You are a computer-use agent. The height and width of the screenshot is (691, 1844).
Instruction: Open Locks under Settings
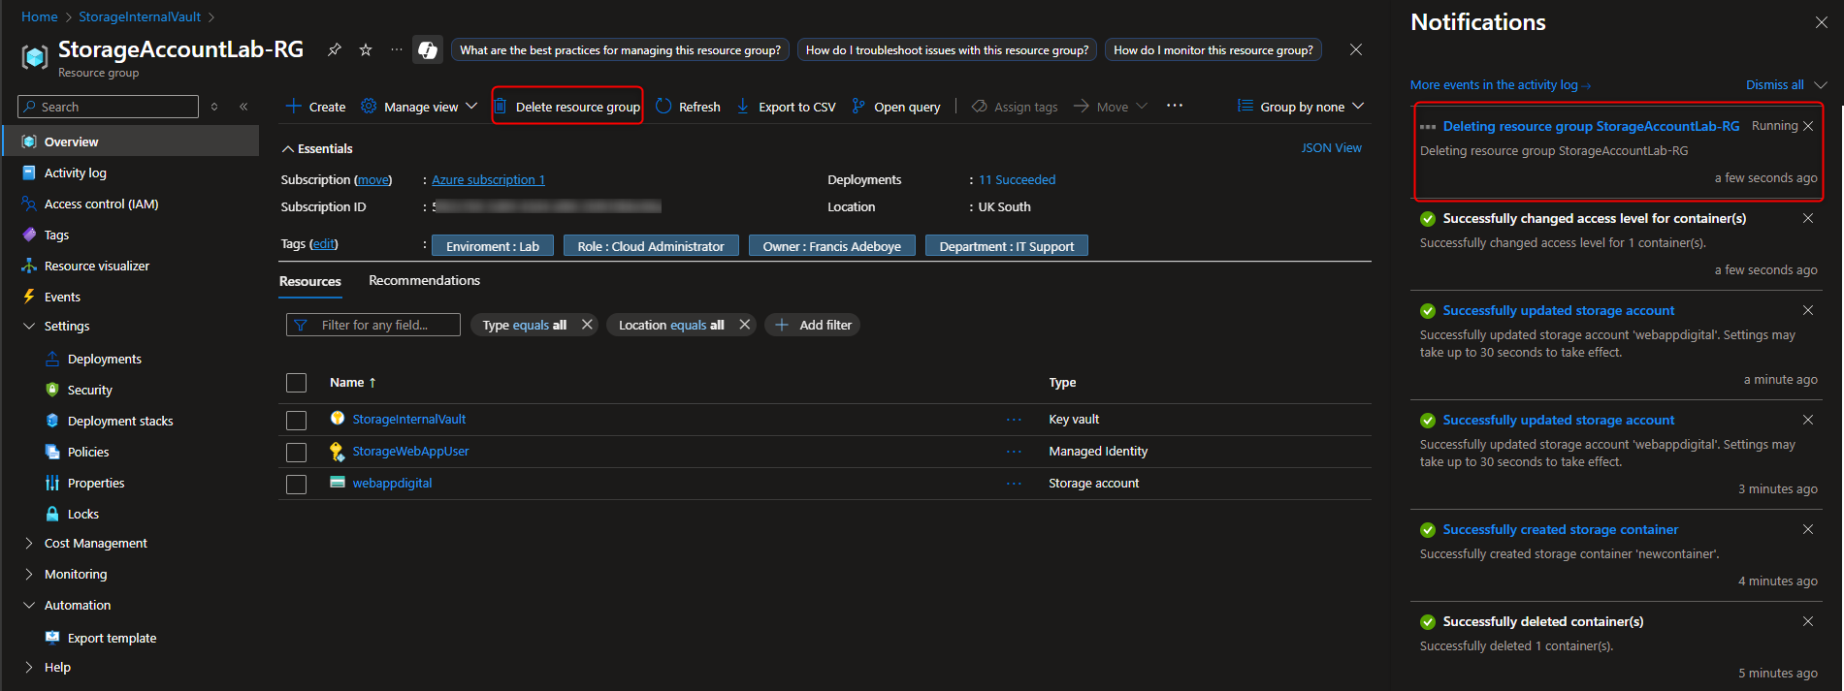click(82, 514)
